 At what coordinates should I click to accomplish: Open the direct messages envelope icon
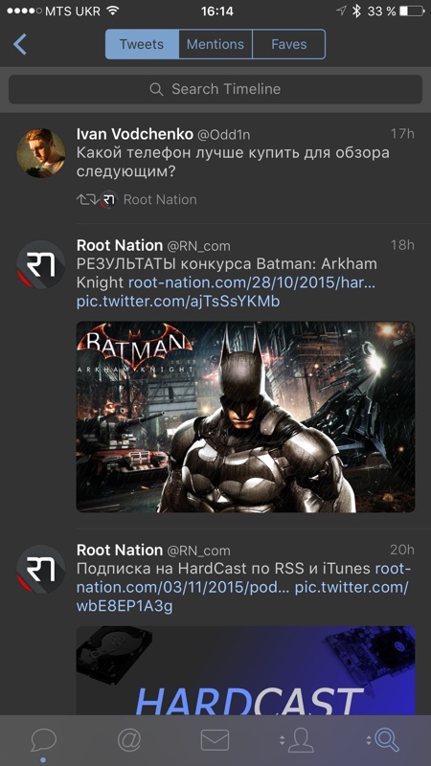(215, 740)
